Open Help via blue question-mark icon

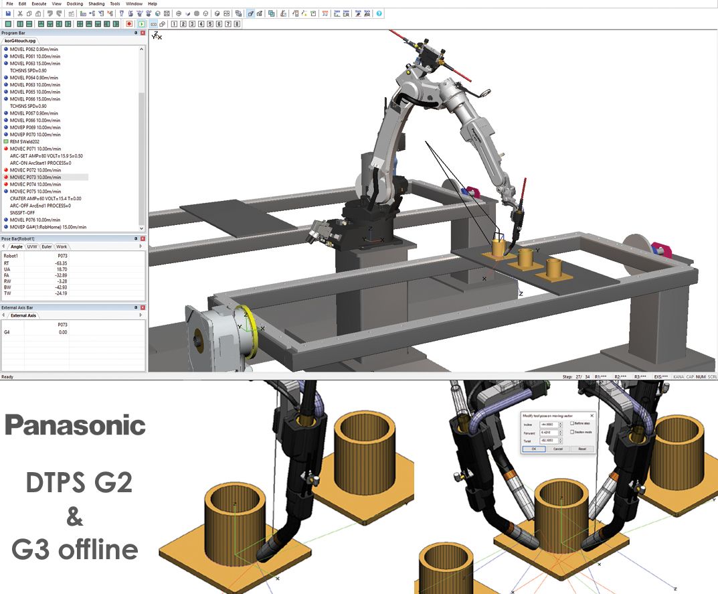pyautogui.click(x=379, y=13)
